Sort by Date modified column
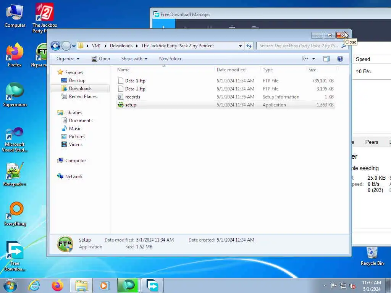Image resolution: width=391 pixels, height=293 pixels. tap(237, 70)
